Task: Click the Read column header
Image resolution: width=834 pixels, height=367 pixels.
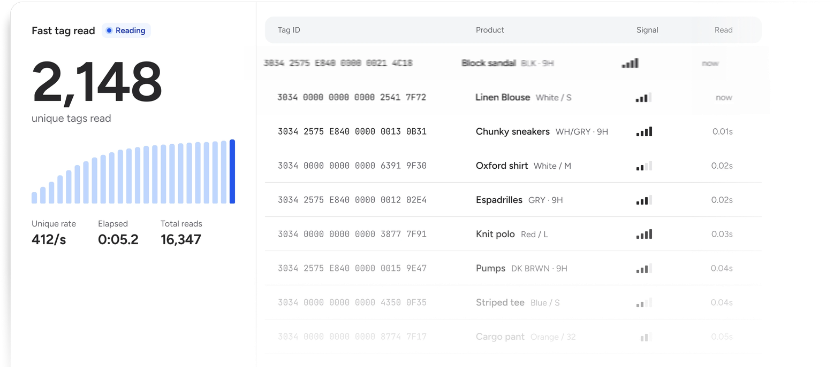Action: point(723,30)
